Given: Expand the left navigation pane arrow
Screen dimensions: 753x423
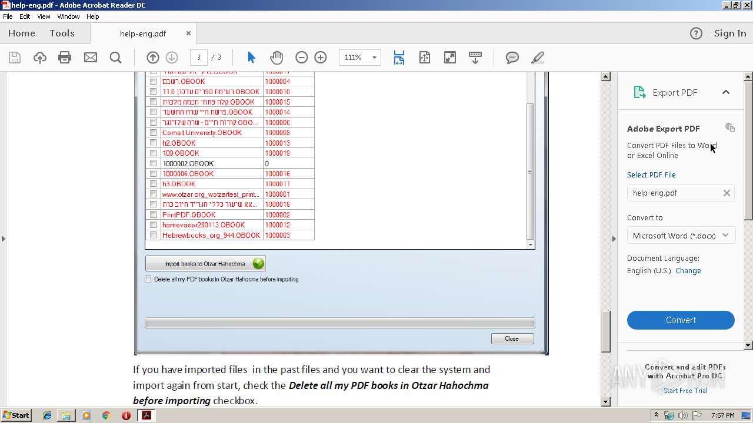Looking at the screenshot, I should coord(4,239).
